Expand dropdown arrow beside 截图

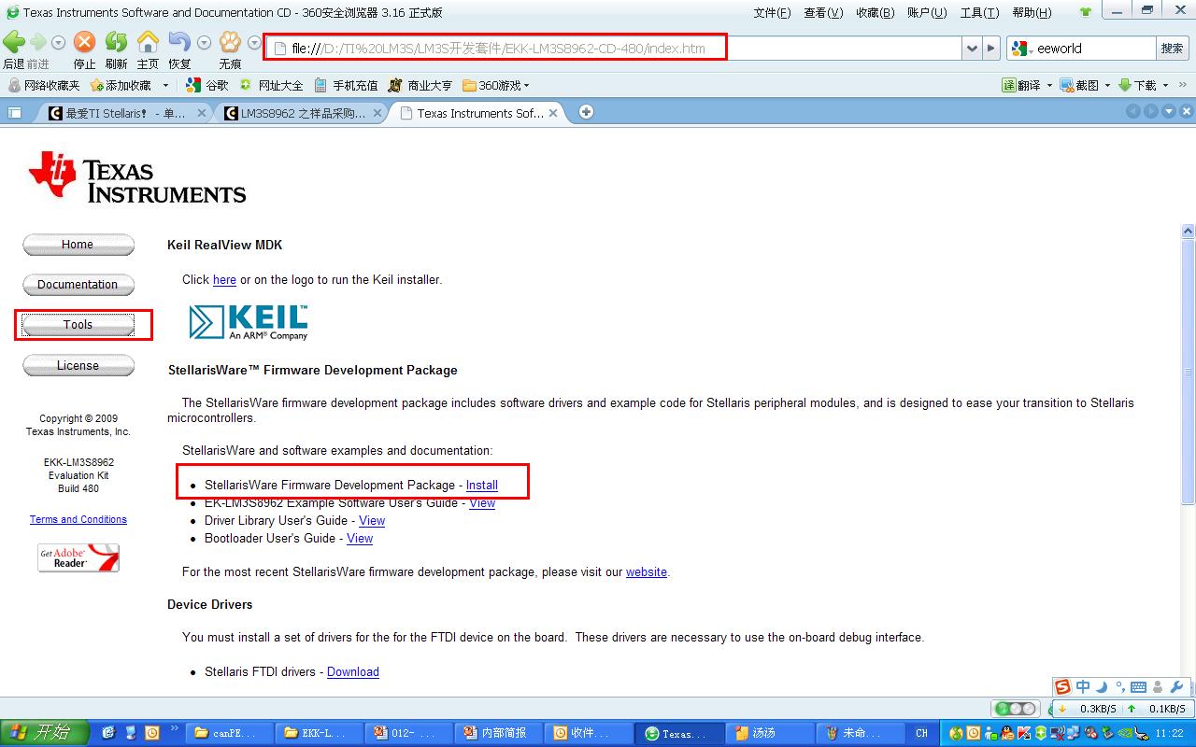1107,85
